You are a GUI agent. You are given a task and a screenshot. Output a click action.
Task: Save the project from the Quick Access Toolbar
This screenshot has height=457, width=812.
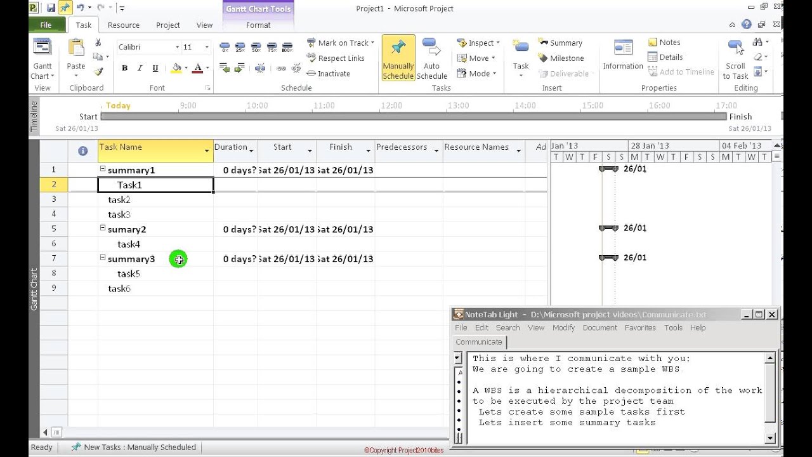point(51,8)
